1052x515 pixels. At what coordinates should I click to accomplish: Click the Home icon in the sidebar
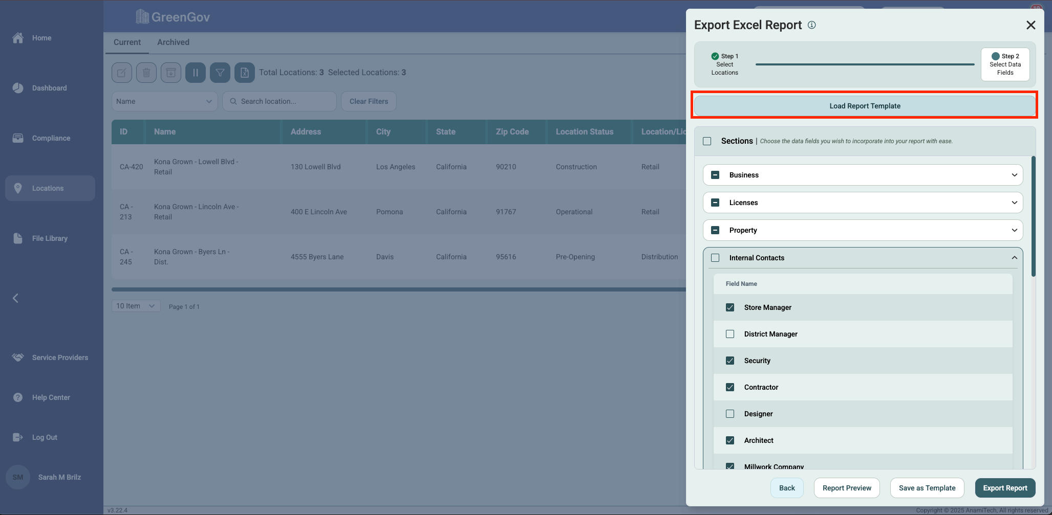(18, 38)
